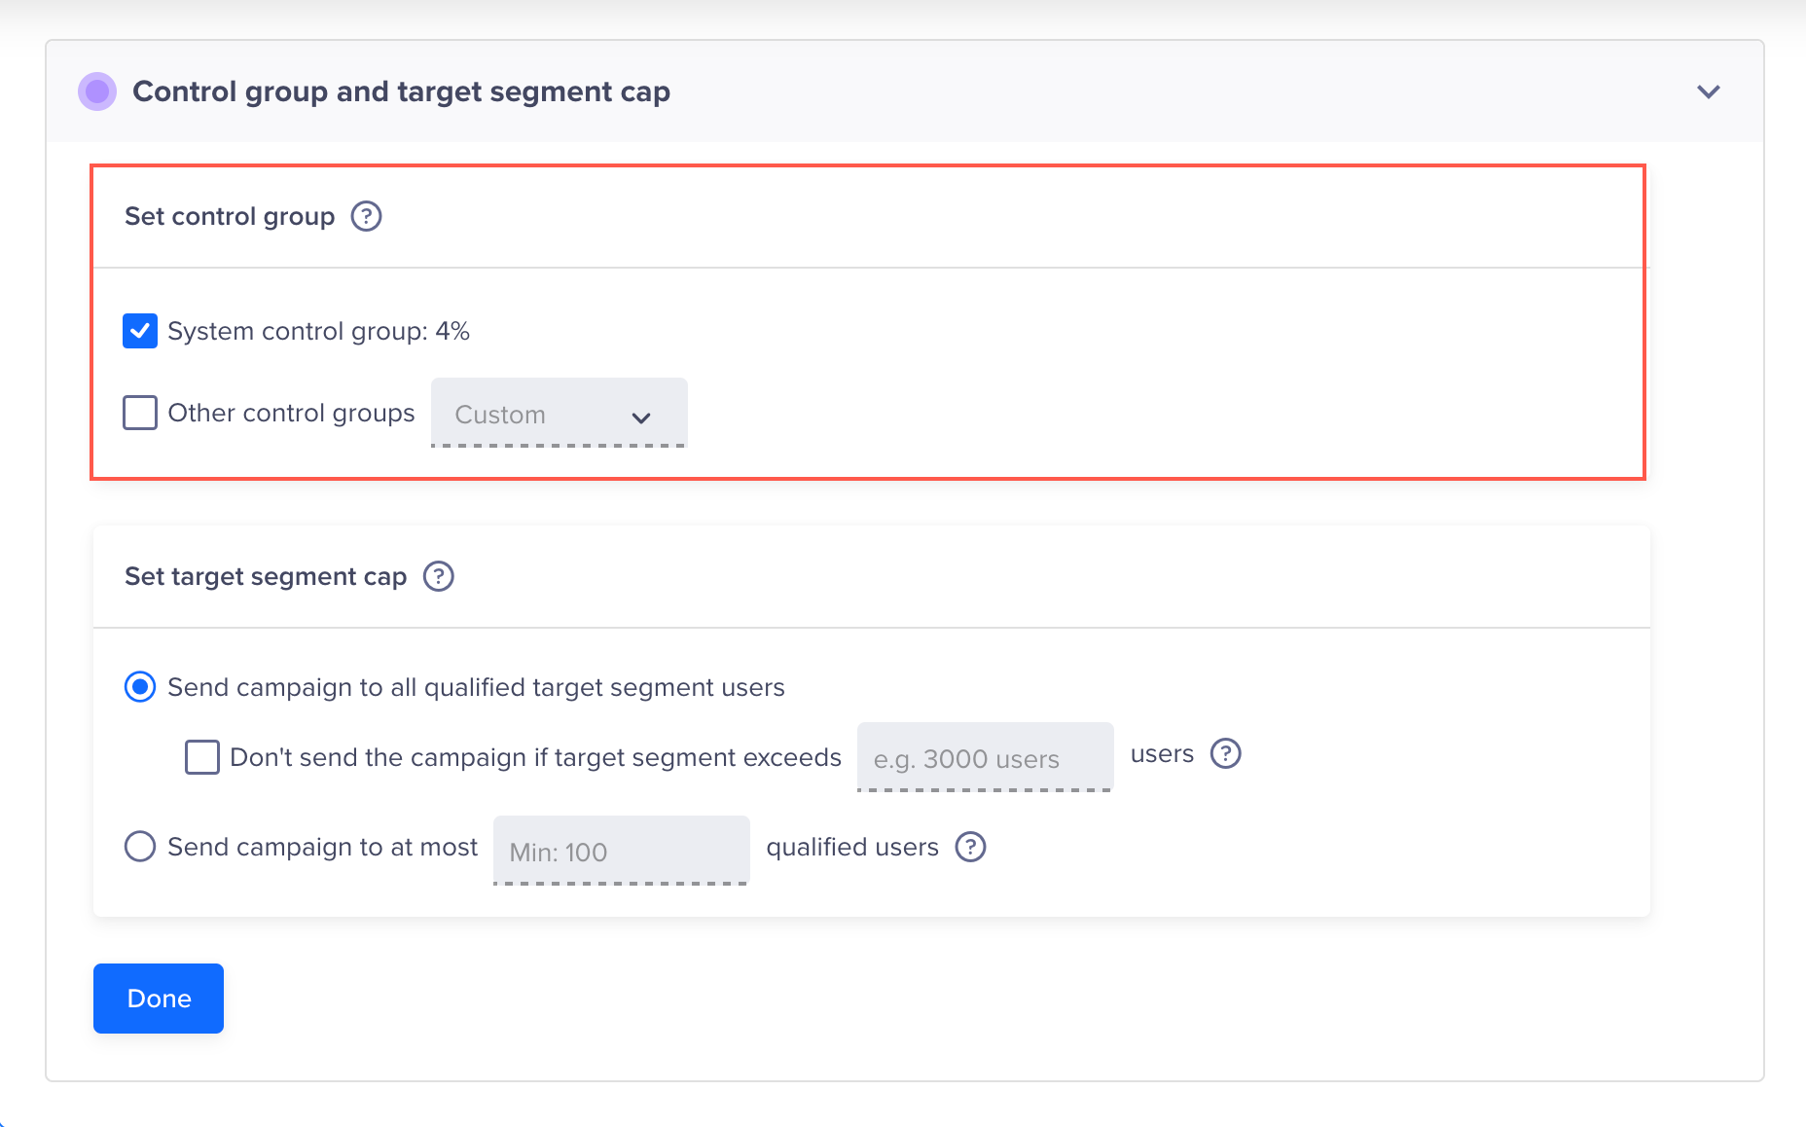Viewport: 1806px width, 1127px height.
Task: Open help icon beside Set target segment cap
Action: [439, 576]
